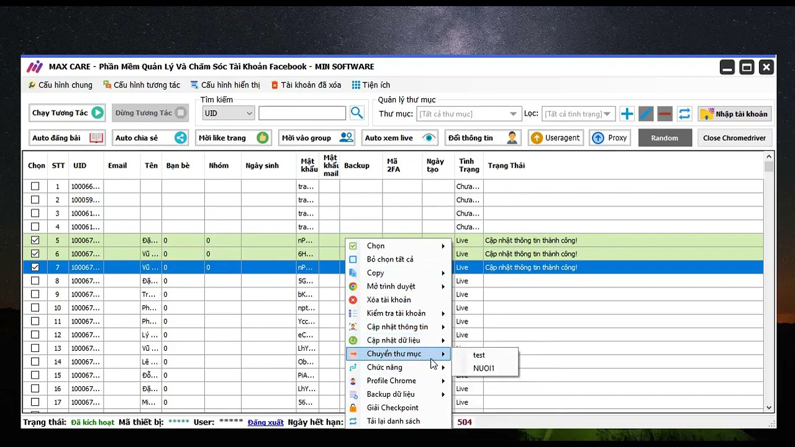Choose NUOI1 folder in submenu
Viewport: 795px width, 447px height.
[x=484, y=368]
